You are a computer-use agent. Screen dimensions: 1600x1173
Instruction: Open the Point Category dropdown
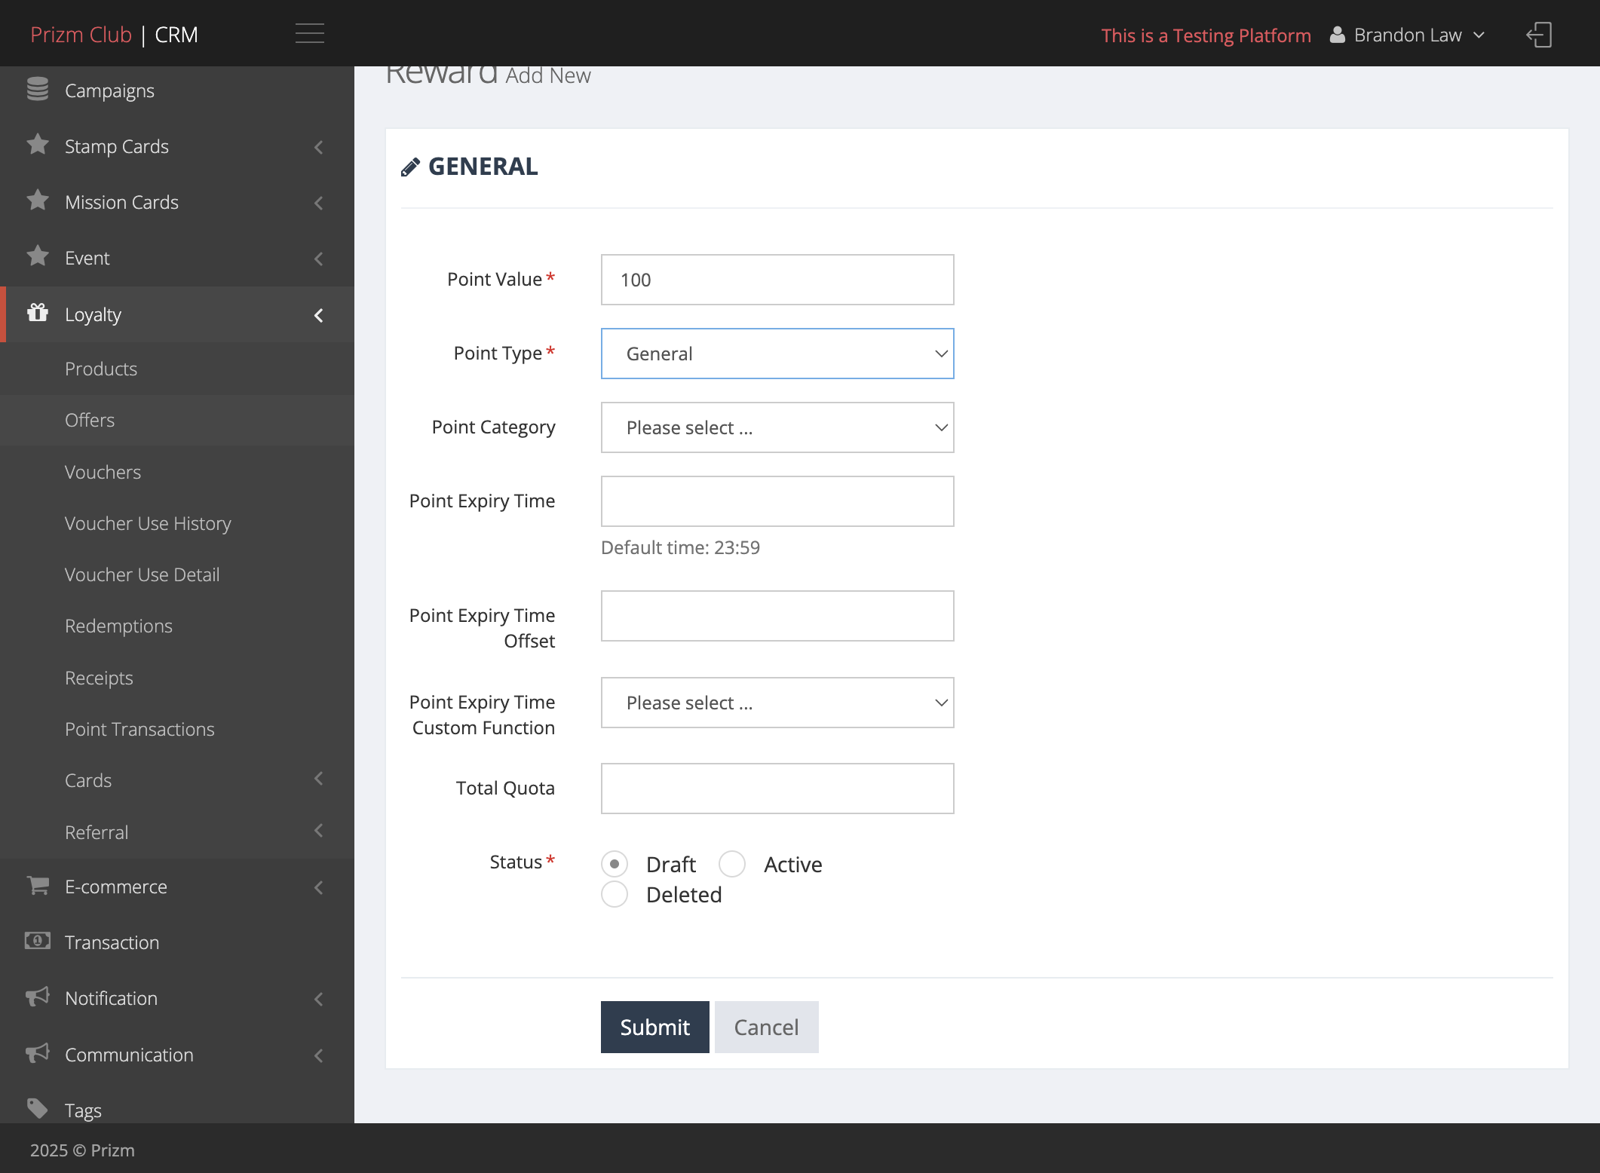click(x=777, y=427)
